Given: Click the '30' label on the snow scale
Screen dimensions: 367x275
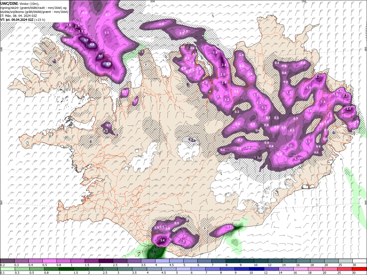Looking at the screenshot, I should pyautogui.click(x=354, y=265).
